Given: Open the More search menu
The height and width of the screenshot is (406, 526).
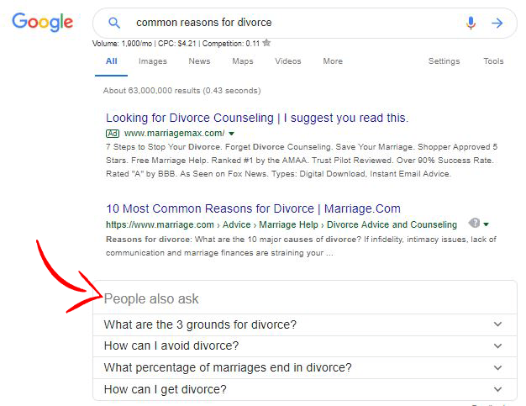Looking at the screenshot, I should tap(333, 61).
